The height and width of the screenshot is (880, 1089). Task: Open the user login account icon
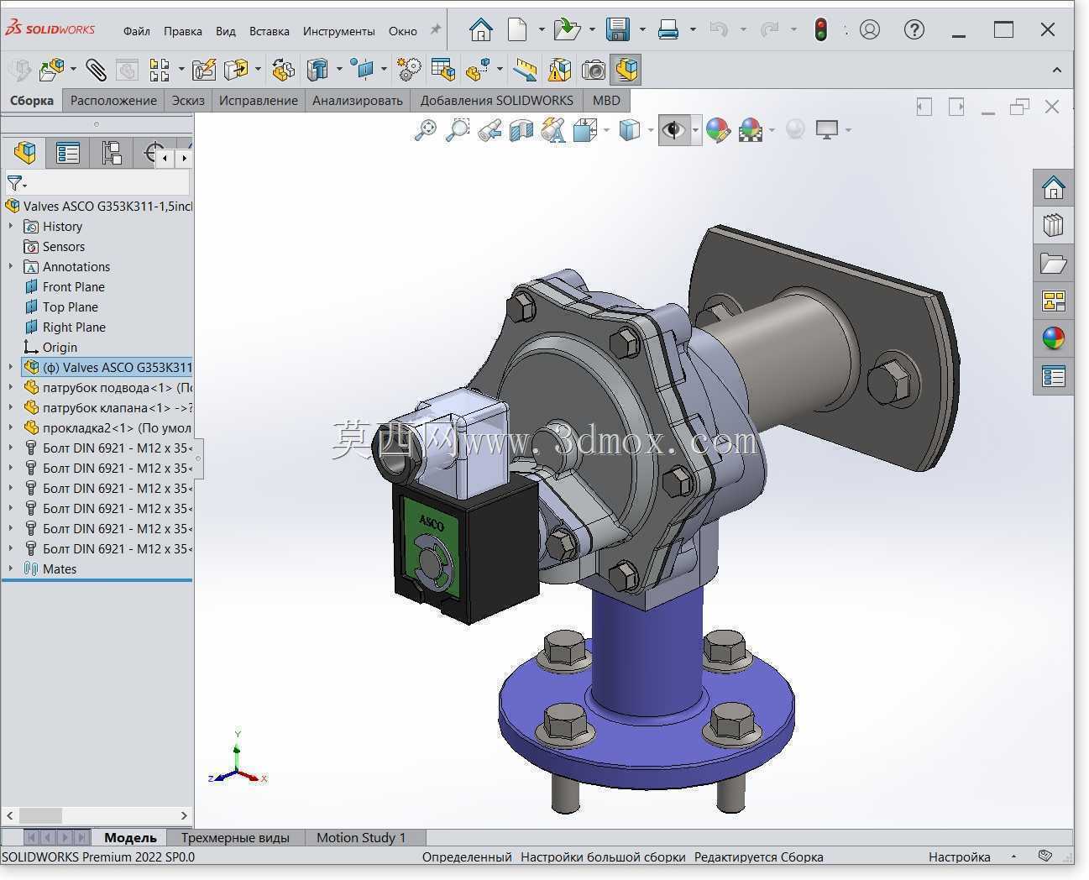[870, 30]
